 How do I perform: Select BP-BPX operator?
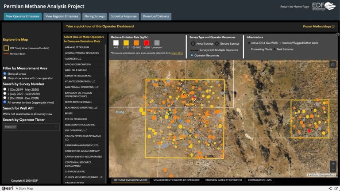(69, 113)
